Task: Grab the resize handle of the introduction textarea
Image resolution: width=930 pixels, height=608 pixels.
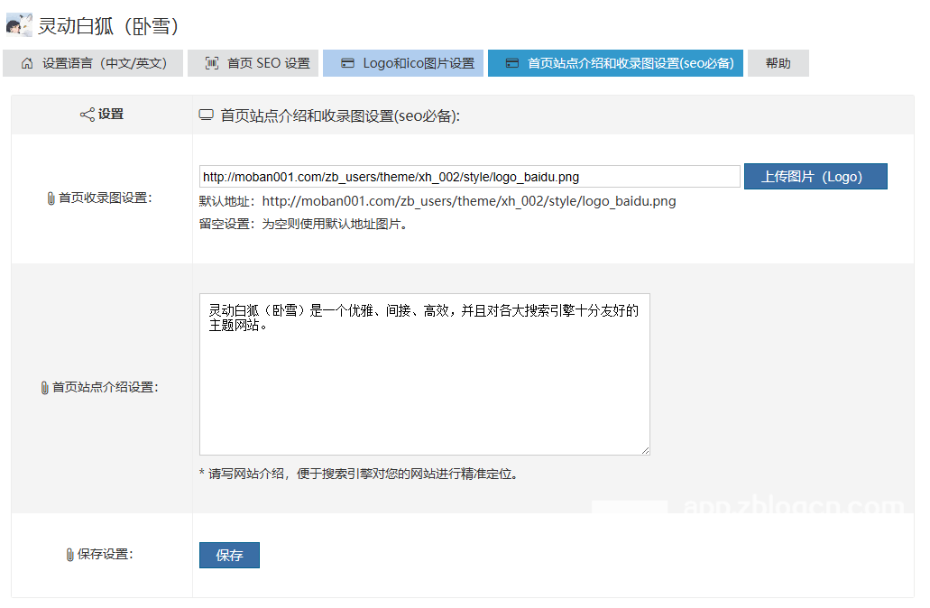Action: point(645,450)
